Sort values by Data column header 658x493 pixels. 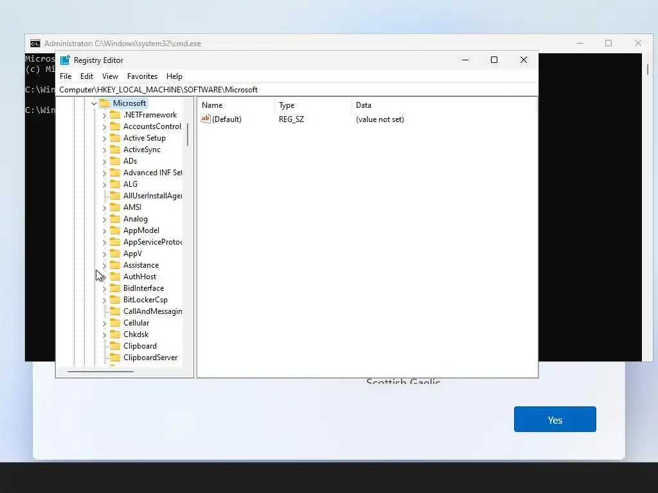(x=444, y=105)
